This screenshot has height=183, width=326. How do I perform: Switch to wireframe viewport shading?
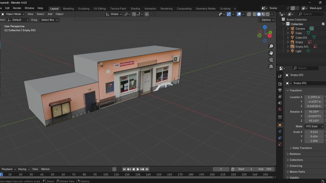[x=255, y=14]
